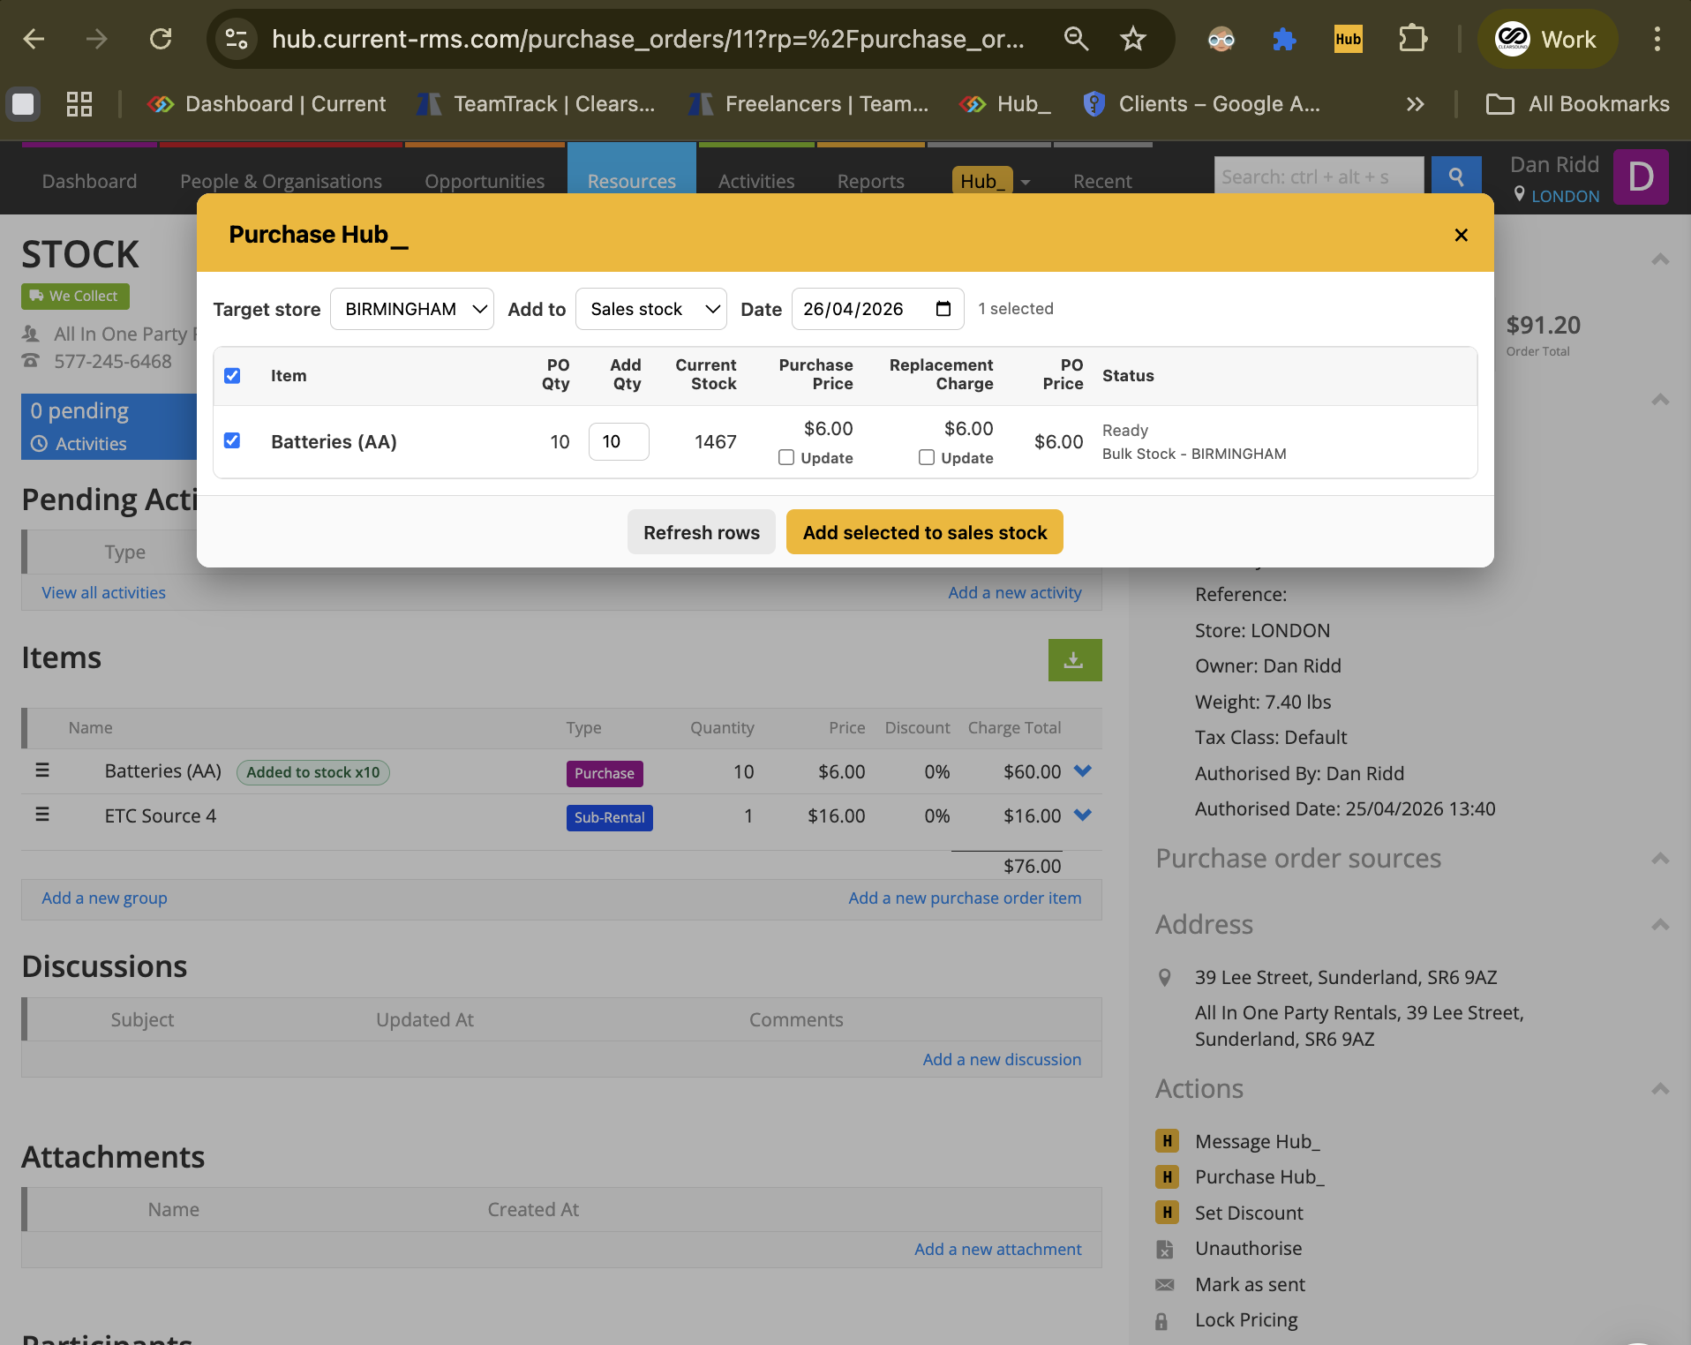Open the purple D user avatar

click(x=1641, y=177)
